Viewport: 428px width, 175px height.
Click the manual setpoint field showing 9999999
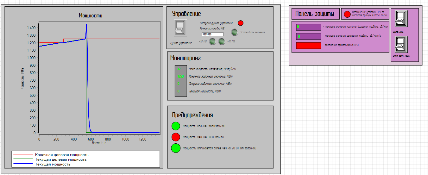(x=212, y=34)
